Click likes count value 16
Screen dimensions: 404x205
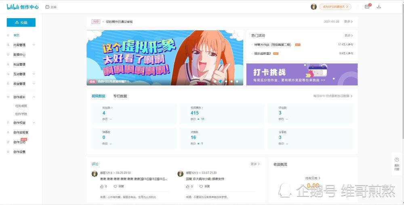pyautogui.click(x=193, y=137)
